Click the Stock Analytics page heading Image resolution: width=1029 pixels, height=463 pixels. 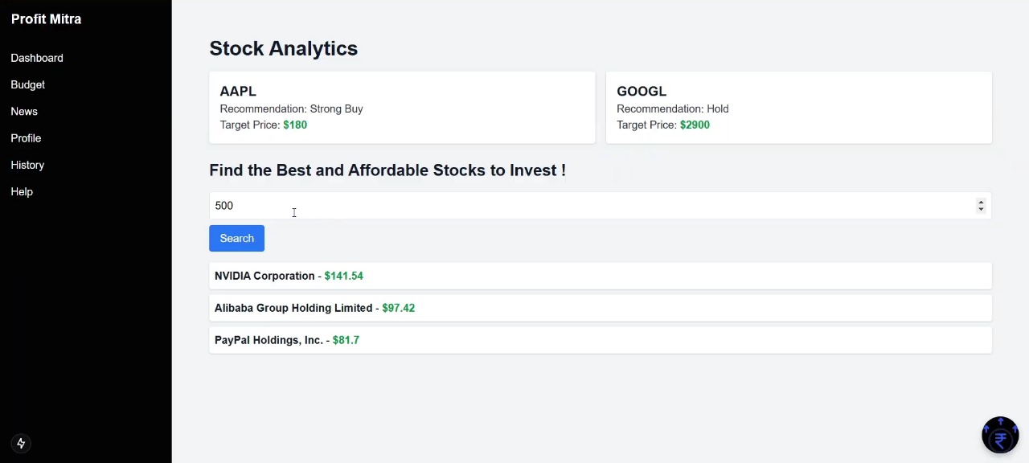click(283, 48)
